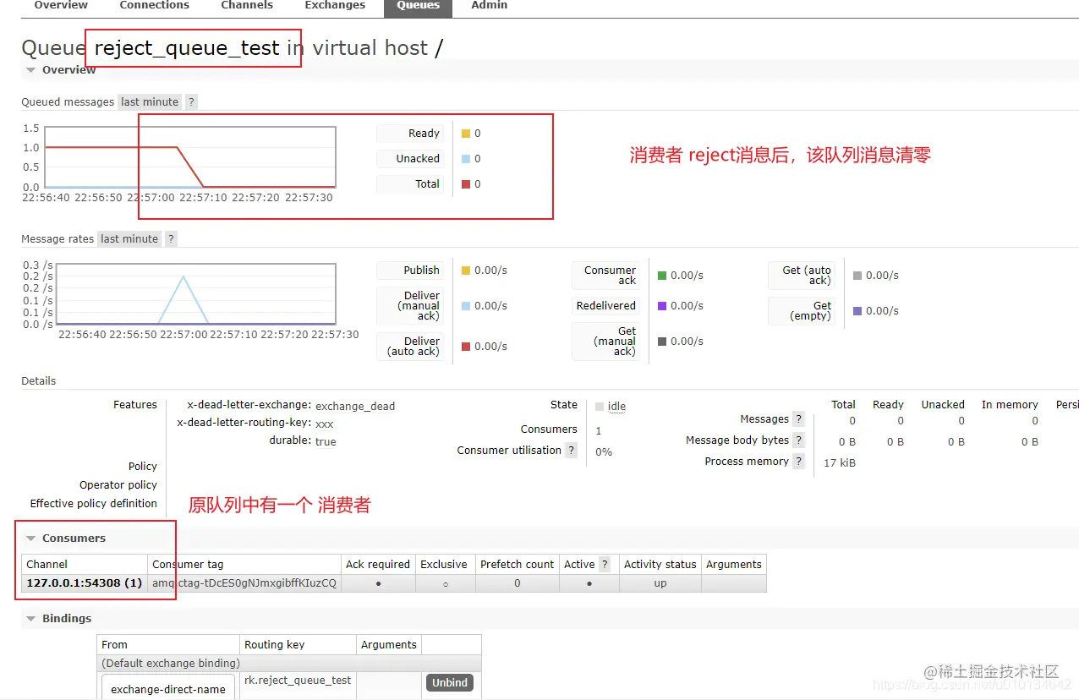Show help for Message body bytes

(x=798, y=440)
